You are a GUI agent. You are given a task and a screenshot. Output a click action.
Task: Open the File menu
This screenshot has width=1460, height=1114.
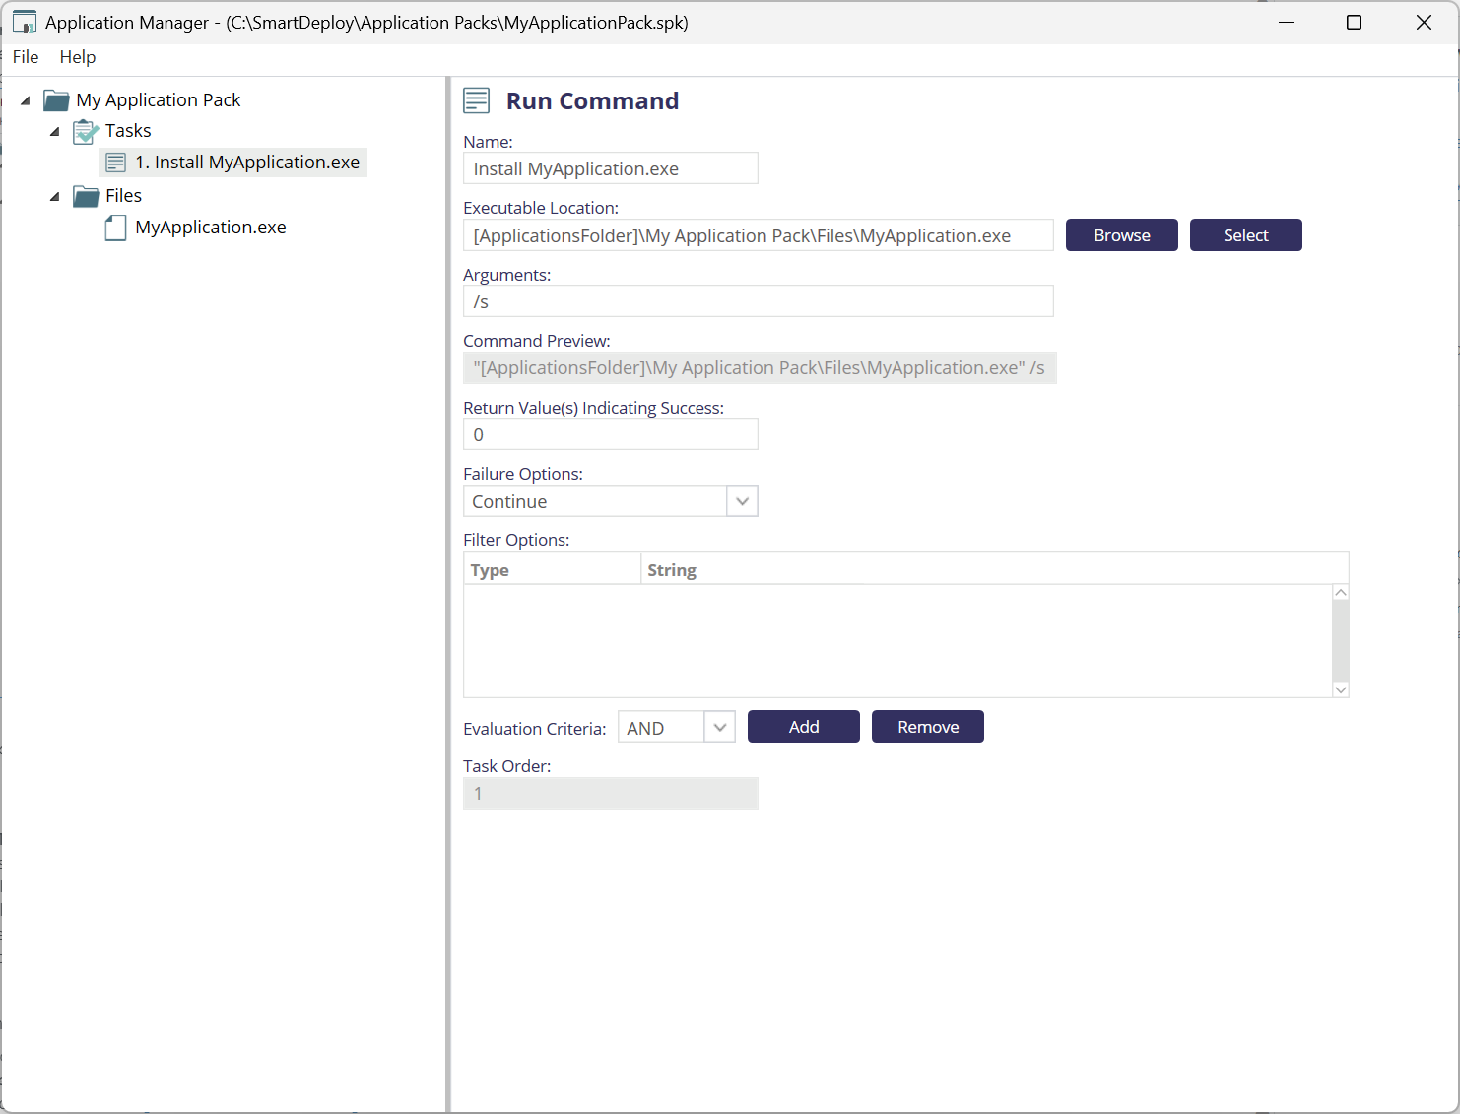[x=26, y=57]
